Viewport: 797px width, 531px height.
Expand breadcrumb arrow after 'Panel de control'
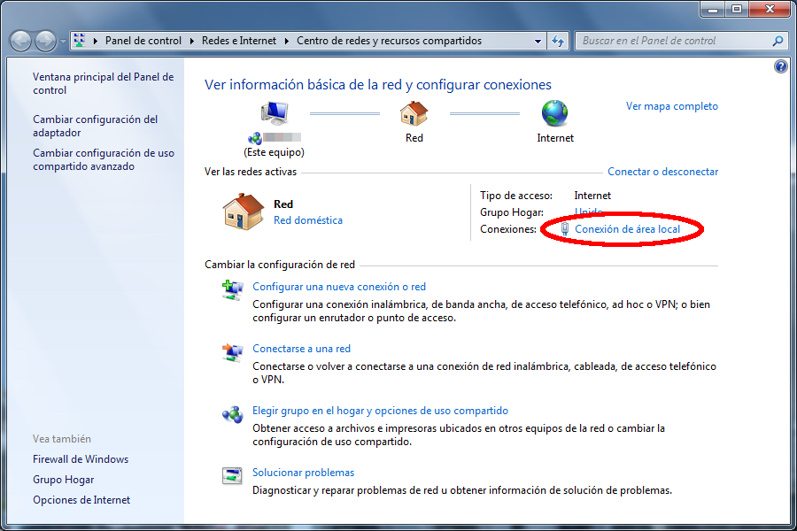(191, 41)
